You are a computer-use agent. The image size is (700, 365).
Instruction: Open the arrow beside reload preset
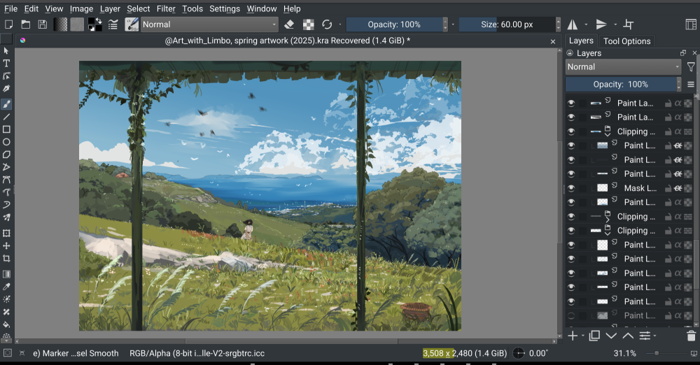tap(339, 24)
